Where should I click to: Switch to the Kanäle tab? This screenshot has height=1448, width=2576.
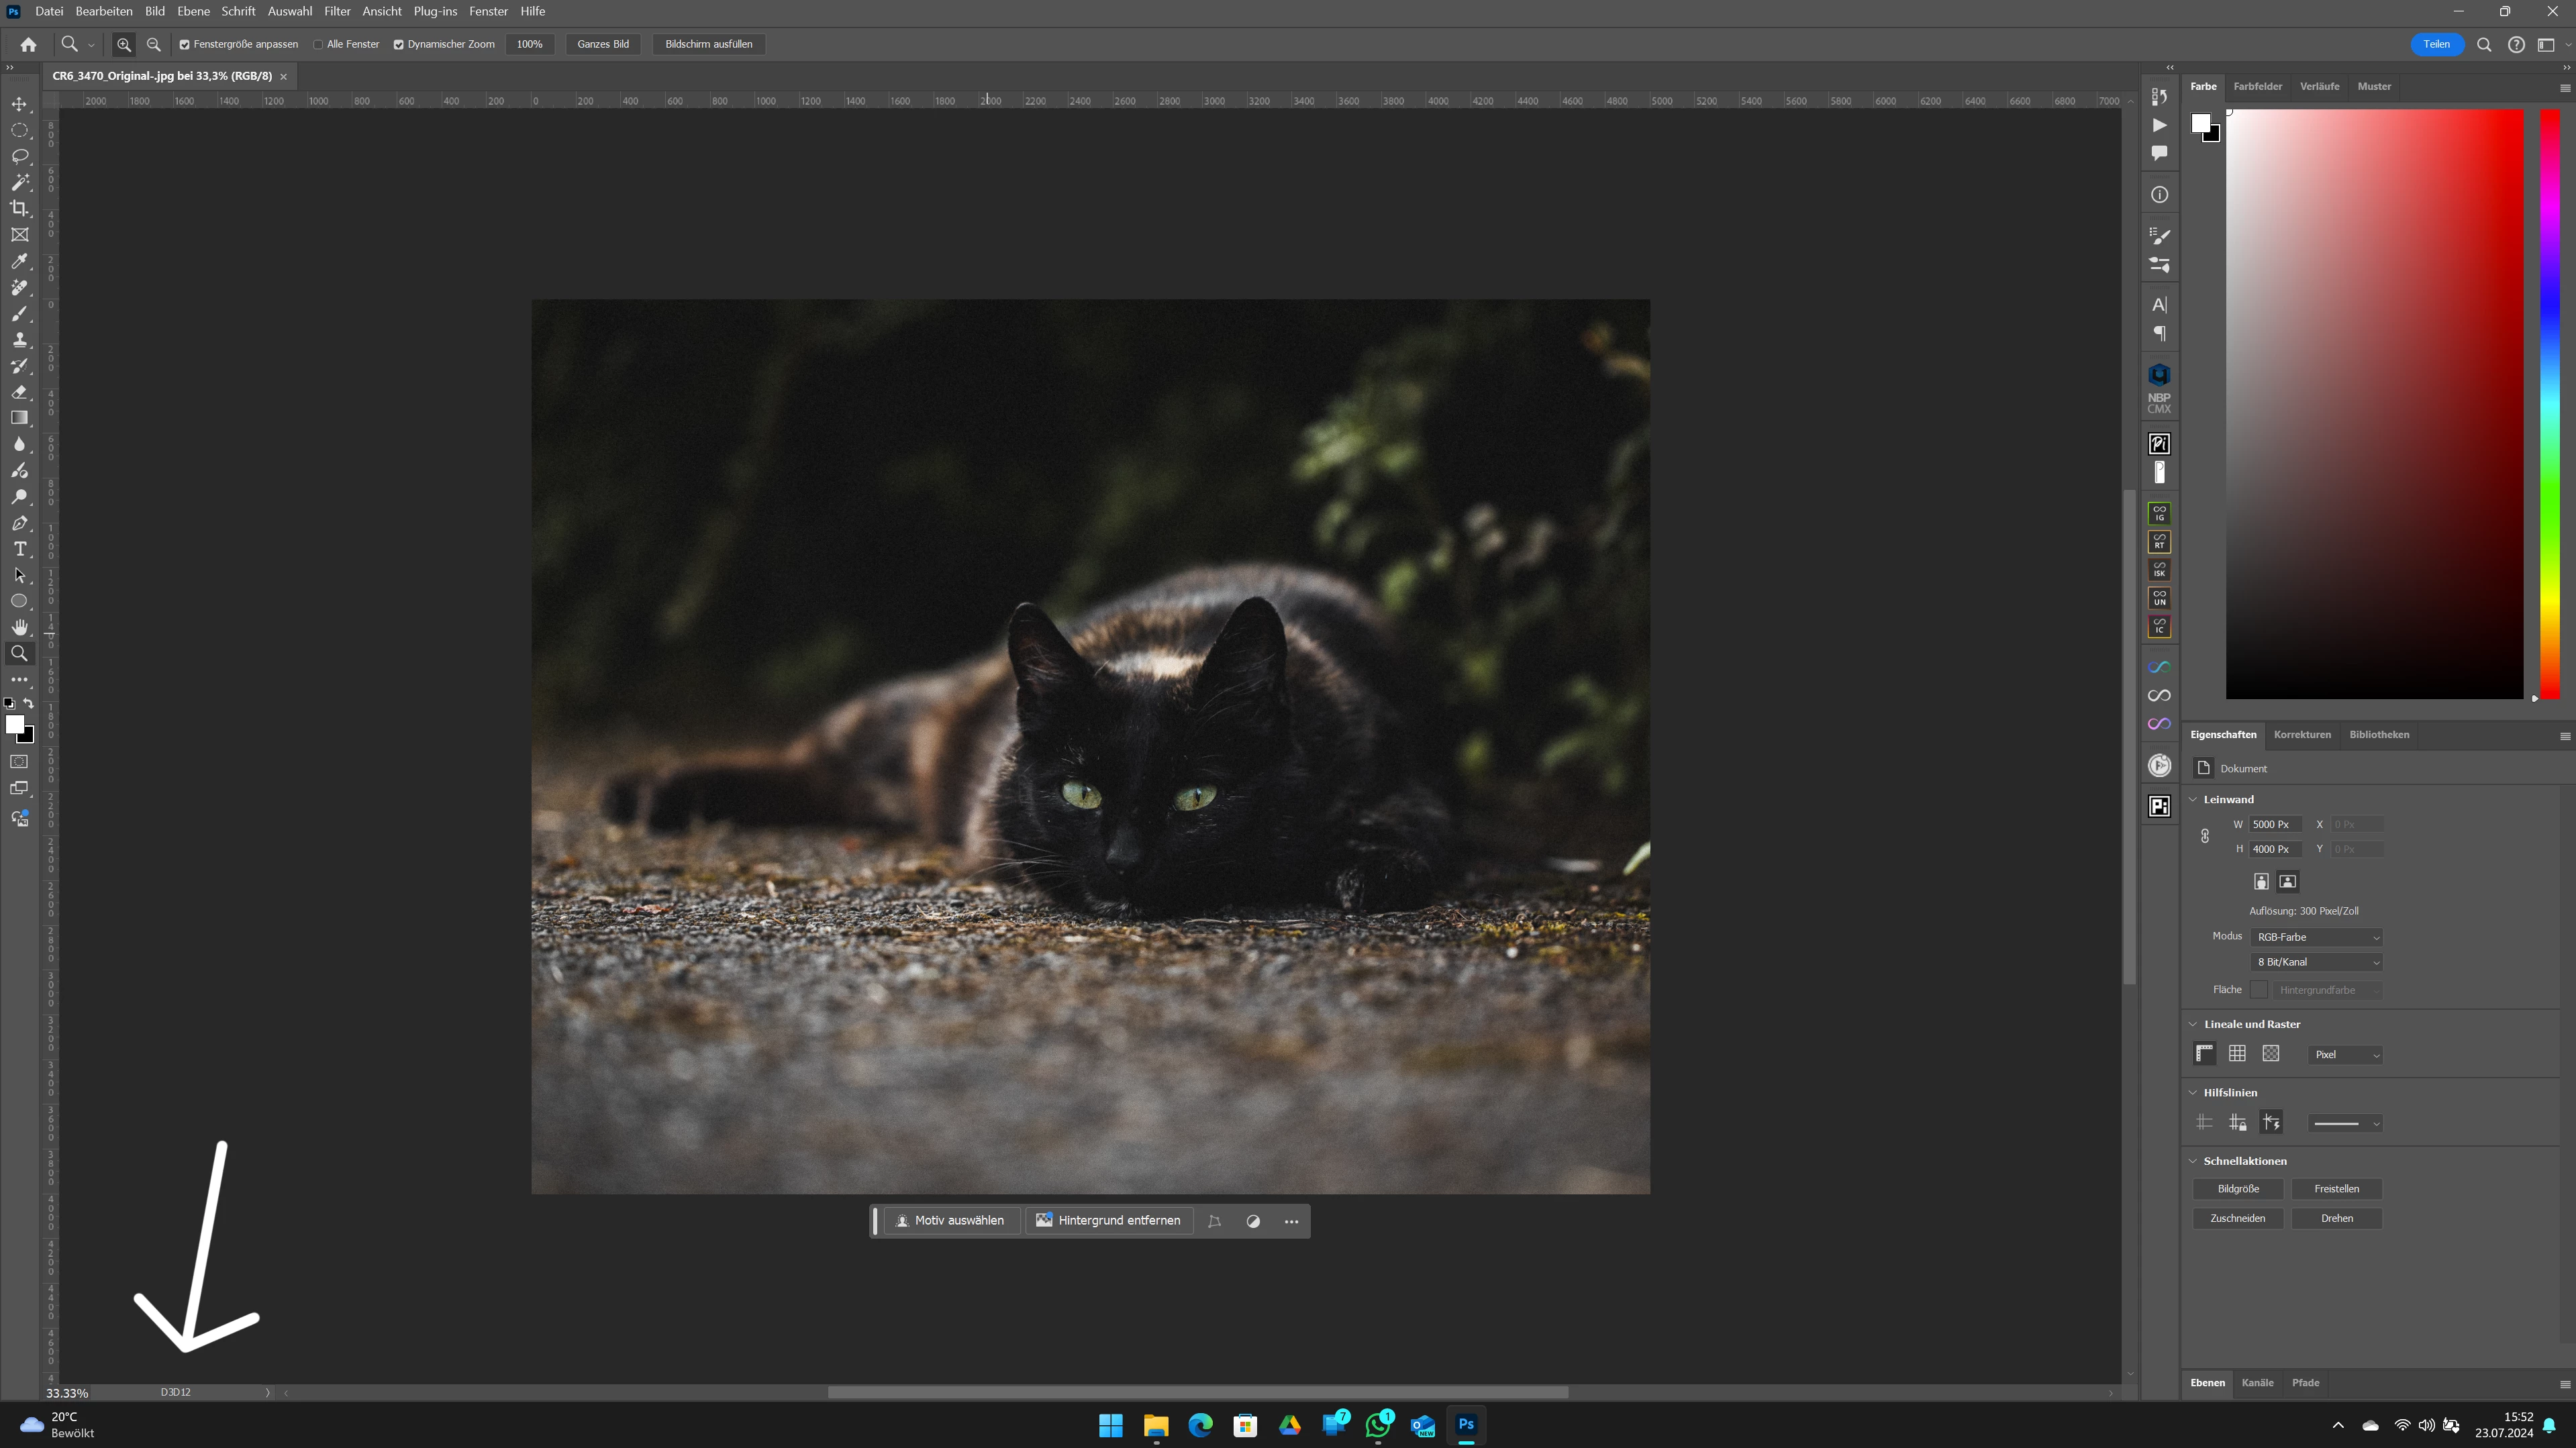point(2257,1383)
